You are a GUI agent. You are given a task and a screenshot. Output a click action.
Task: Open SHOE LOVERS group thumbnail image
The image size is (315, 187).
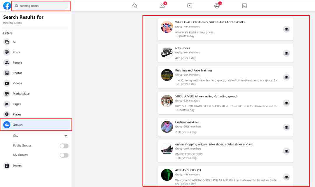(167, 101)
